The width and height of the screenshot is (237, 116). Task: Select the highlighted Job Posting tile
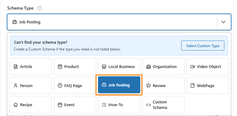coord(119,85)
